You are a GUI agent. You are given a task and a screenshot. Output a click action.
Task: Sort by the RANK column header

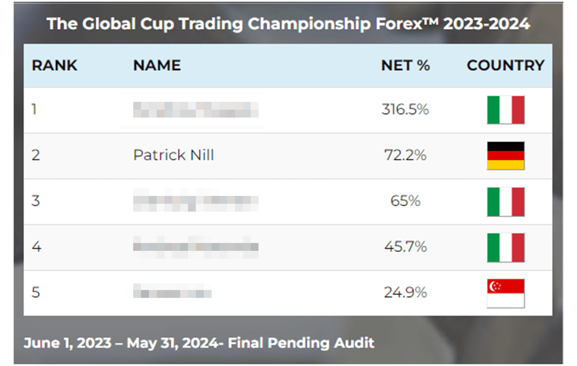click(54, 65)
